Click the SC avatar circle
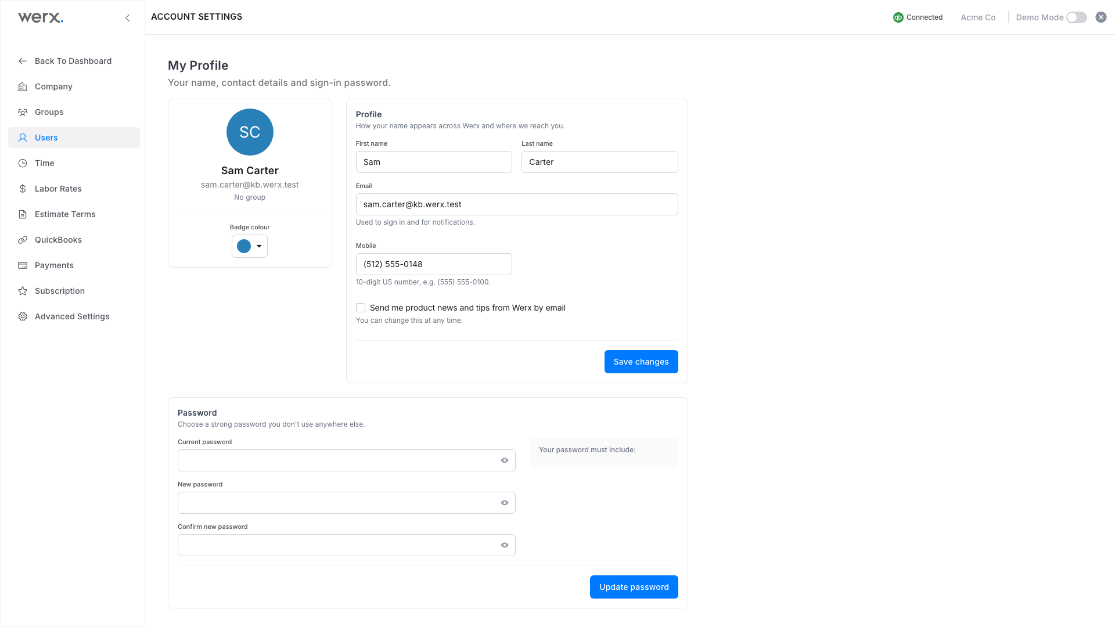 pos(250,132)
